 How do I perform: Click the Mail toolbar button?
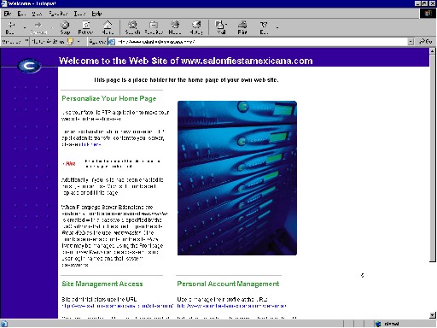click(220, 27)
